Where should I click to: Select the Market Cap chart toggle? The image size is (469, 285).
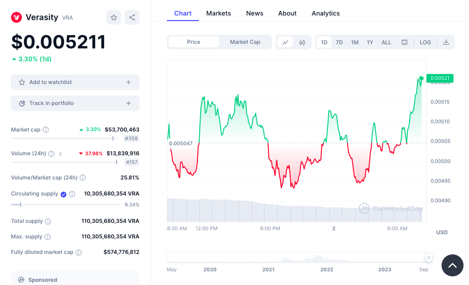[245, 42]
